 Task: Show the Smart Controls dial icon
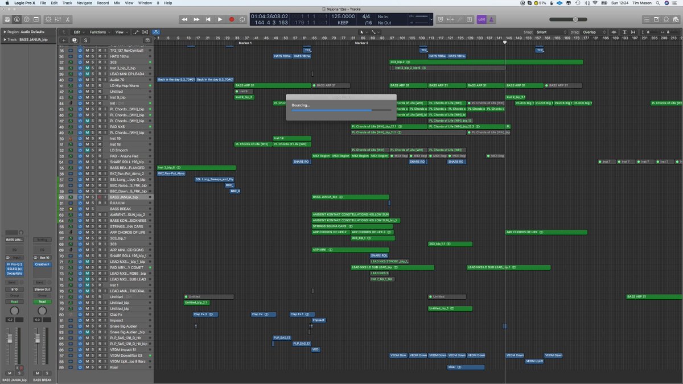tap(47, 19)
